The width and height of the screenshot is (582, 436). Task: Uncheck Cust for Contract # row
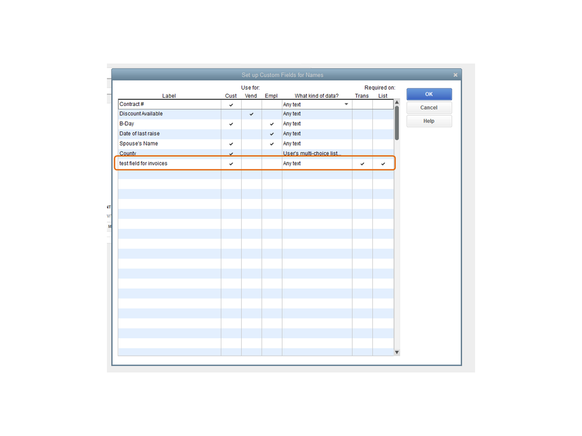(231, 105)
